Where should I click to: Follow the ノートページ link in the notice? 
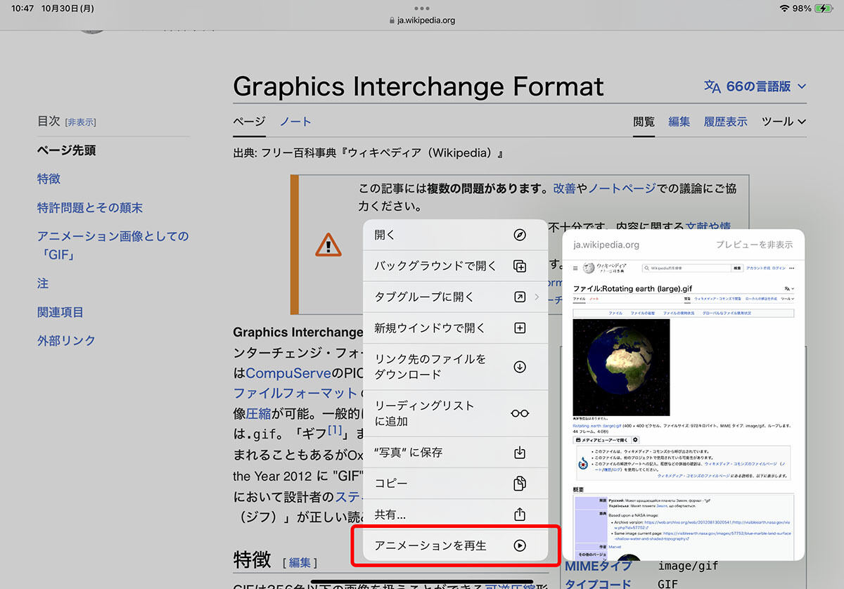point(622,188)
